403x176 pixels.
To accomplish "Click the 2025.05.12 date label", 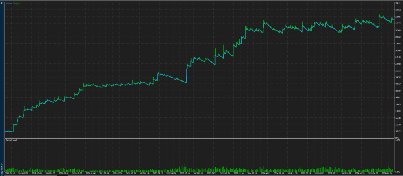I will [x=319, y=173].
